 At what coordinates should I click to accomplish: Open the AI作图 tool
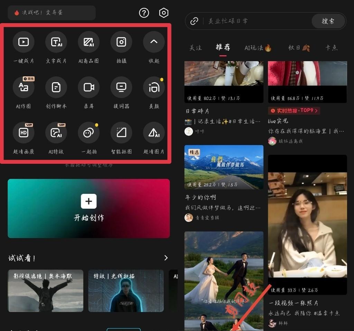pyautogui.click(x=23, y=87)
